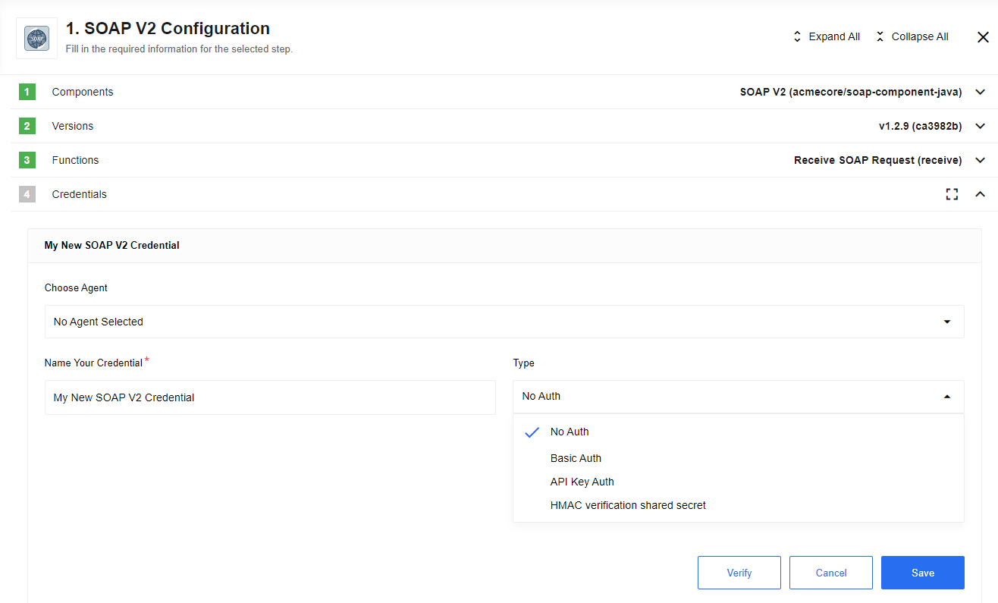The image size is (998, 603).
Task: Click step 3 green number badge
Action: click(x=27, y=160)
